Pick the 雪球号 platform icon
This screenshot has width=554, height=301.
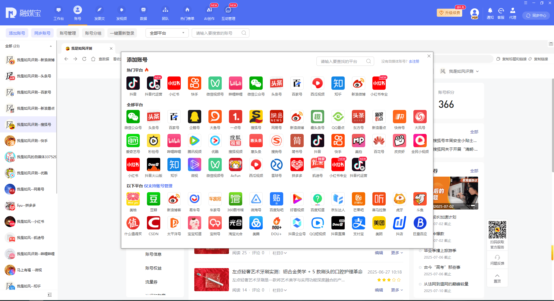[277, 165]
